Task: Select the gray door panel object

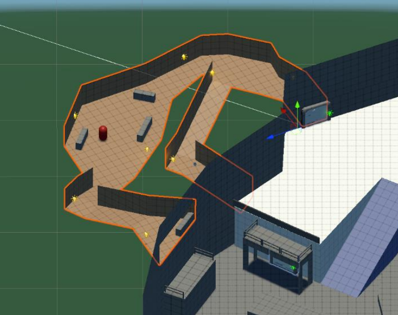Action: click(x=315, y=115)
